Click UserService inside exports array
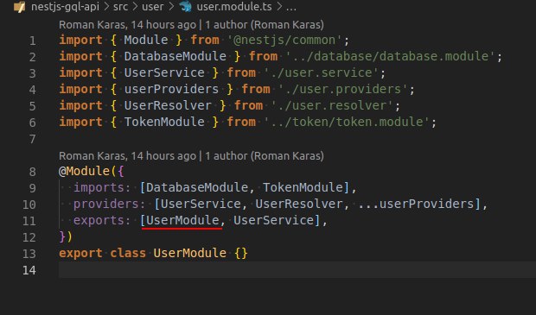The height and width of the screenshot is (315, 536). [273, 220]
